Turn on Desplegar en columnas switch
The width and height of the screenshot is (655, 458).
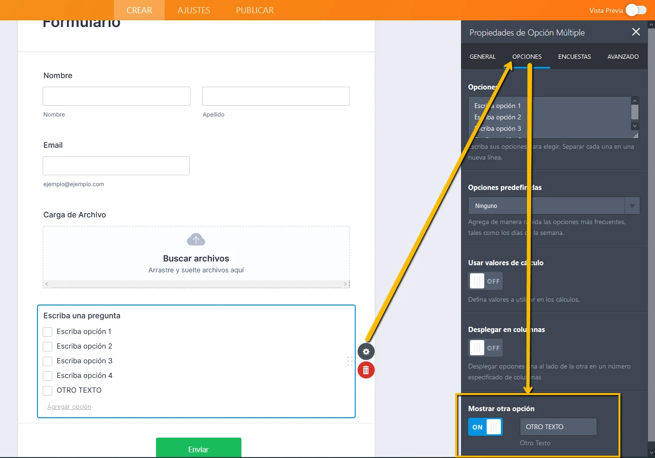click(x=485, y=348)
